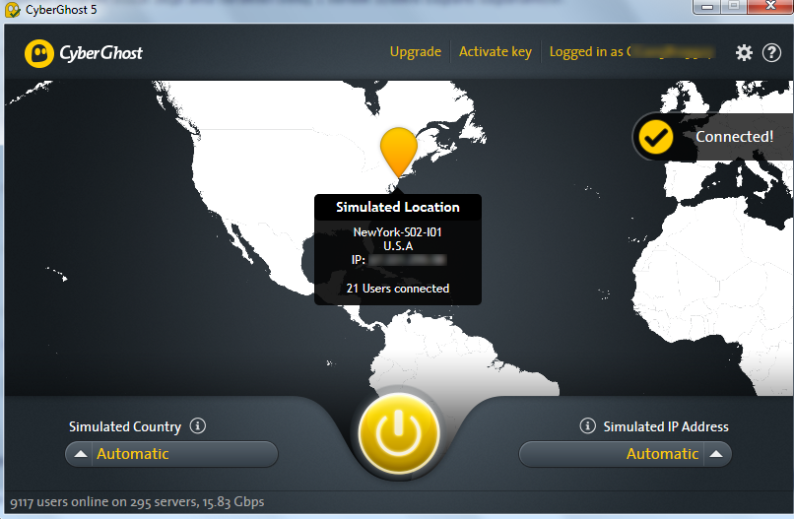Click the Logged in as account link
The height and width of the screenshot is (519, 794).
point(632,51)
